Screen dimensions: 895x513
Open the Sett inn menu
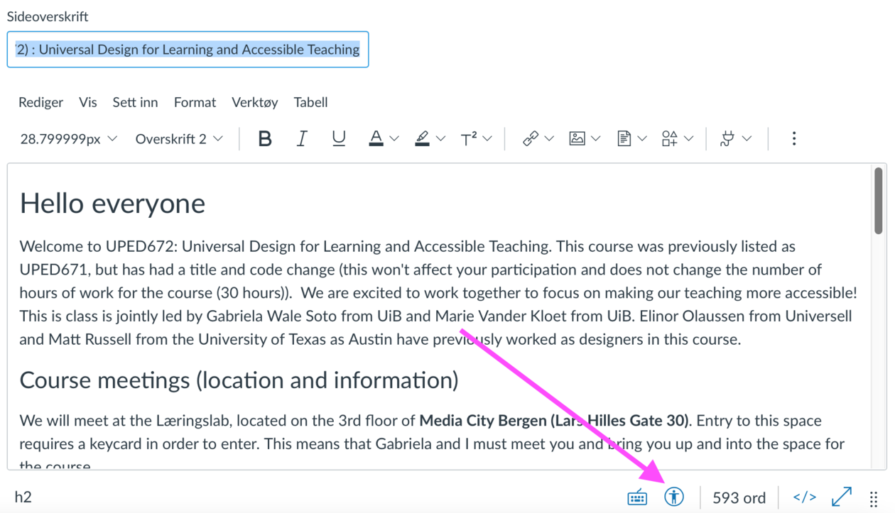pyautogui.click(x=135, y=102)
